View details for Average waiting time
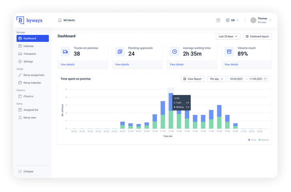 [176, 64]
